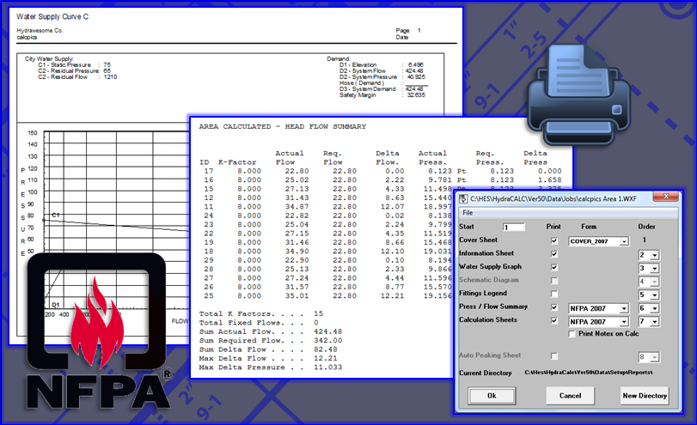The height and width of the screenshot is (425, 697).
Task: Change Information Sheet order dropdown
Action: point(653,256)
